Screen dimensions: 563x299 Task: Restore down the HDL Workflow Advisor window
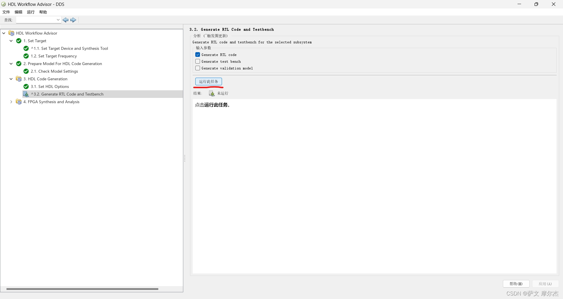coord(536,4)
